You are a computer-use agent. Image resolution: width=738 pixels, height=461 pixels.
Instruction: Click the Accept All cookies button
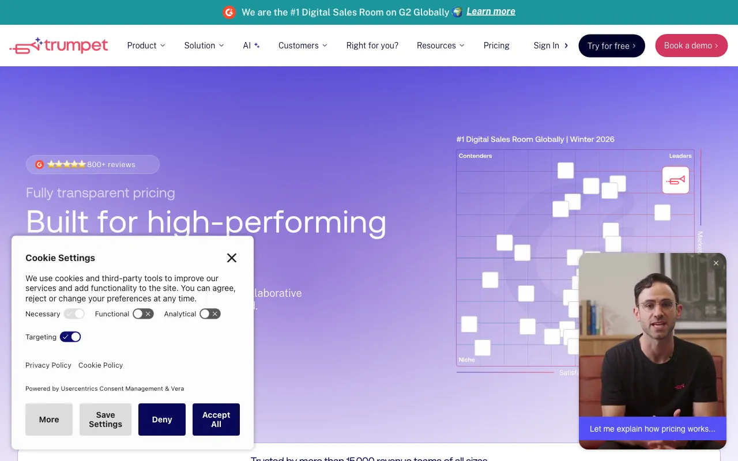pos(216,420)
